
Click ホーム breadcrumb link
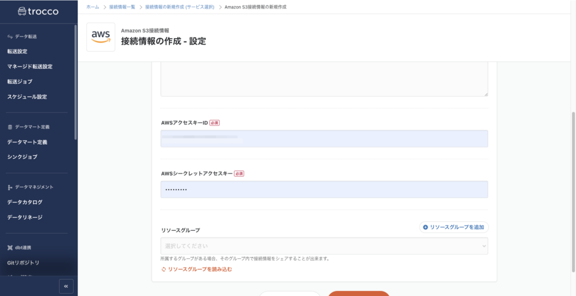[93, 7]
